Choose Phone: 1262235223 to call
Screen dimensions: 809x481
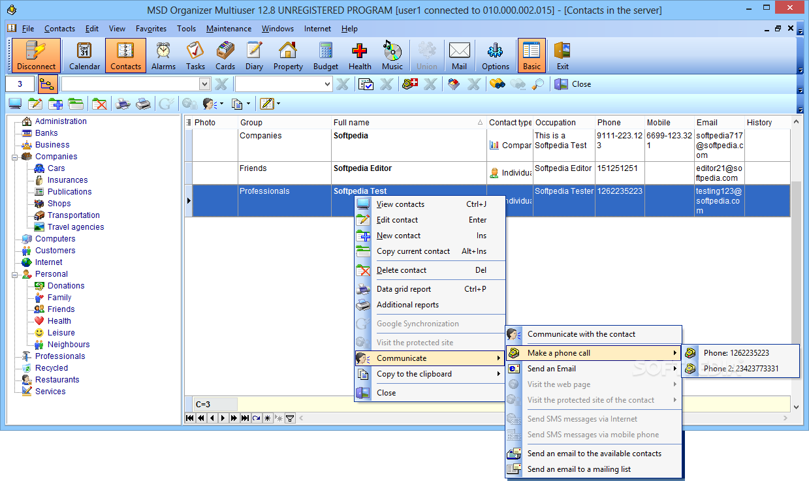click(x=740, y=353)
